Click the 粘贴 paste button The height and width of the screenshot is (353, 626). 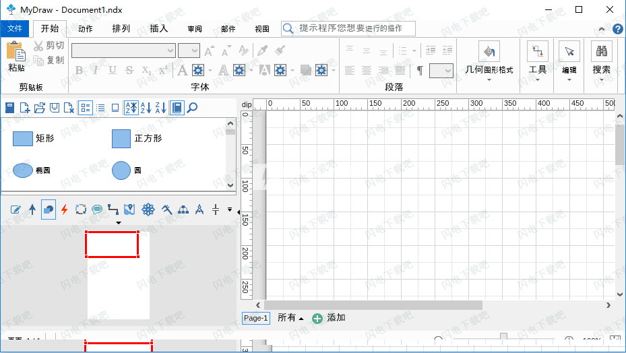(16, 57)
